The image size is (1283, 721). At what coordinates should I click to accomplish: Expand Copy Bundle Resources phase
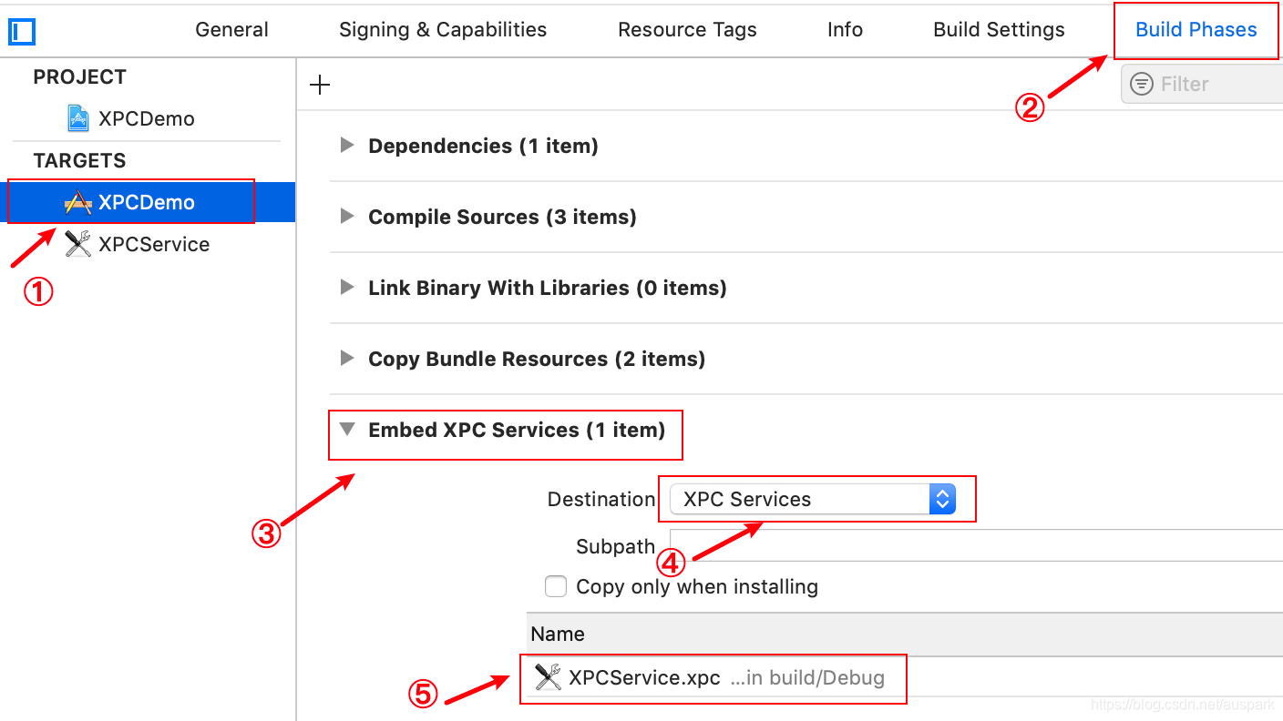pos(346,359)
